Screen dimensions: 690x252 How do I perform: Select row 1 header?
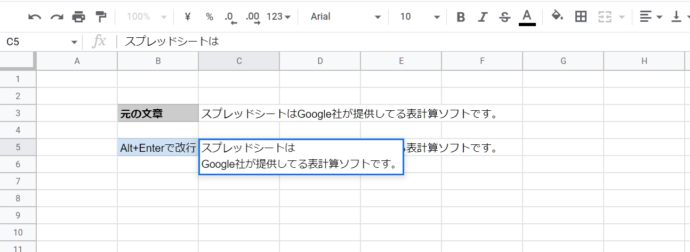tap(18, 79)
